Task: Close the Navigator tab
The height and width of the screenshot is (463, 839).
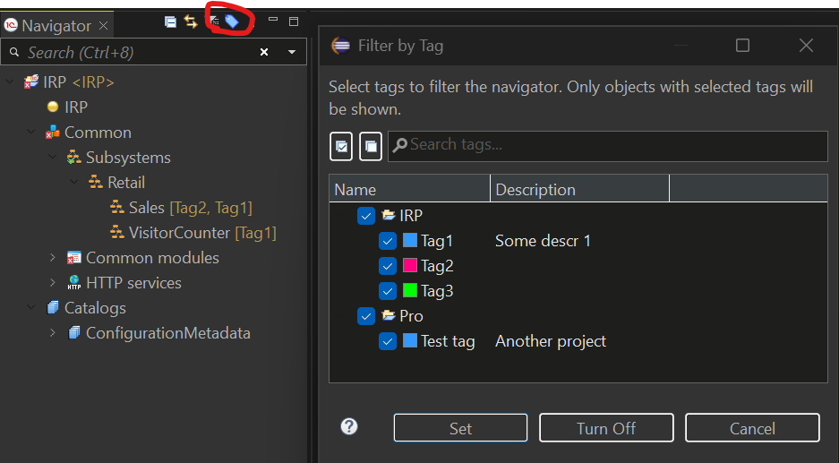Action: click(x=103, y=25)
